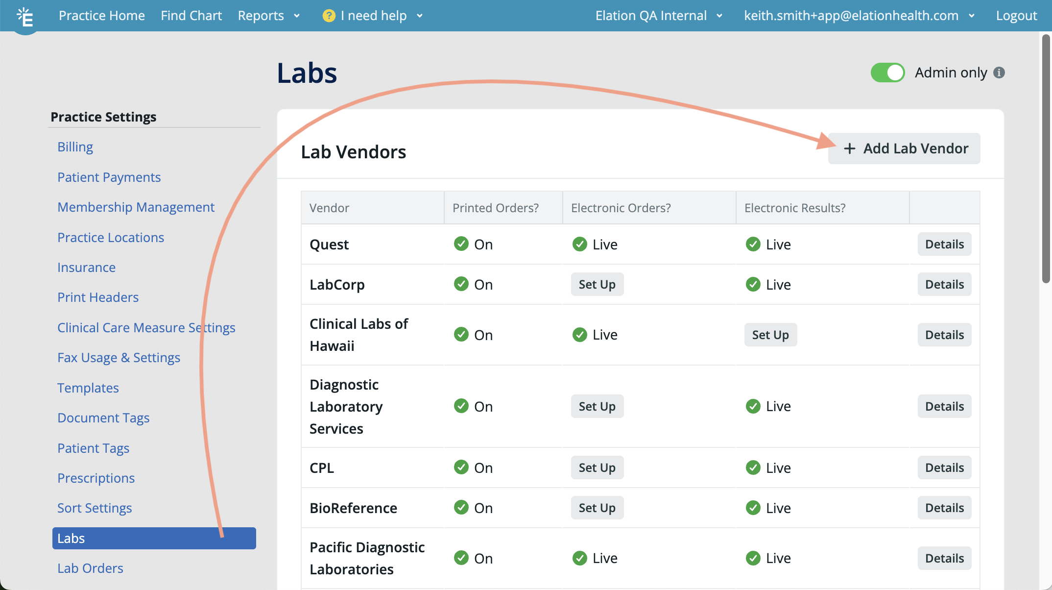Open Details for BioReference vendor

(x=944, y=508)
